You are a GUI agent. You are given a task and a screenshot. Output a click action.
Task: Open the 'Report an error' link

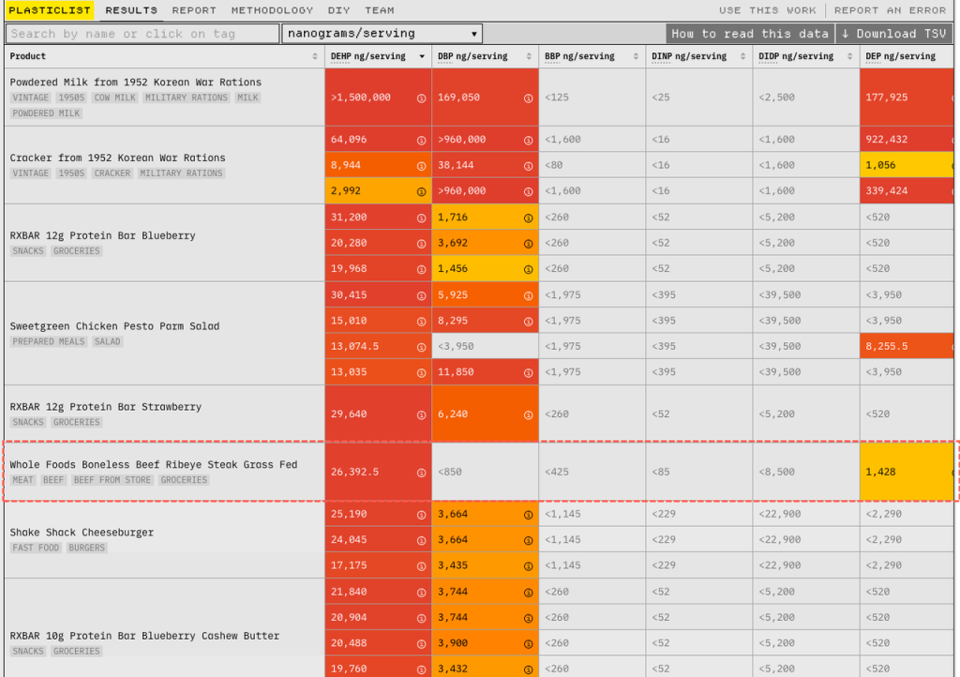coord(890,10)
